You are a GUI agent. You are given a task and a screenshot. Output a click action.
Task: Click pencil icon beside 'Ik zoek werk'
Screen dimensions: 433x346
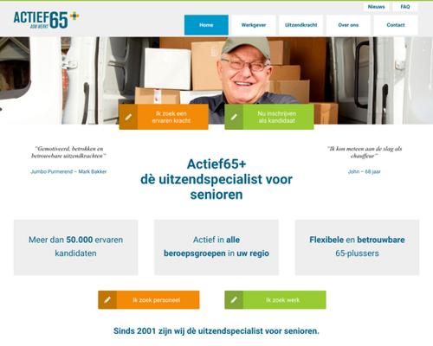pyautogui.click(x=234, y=300)
